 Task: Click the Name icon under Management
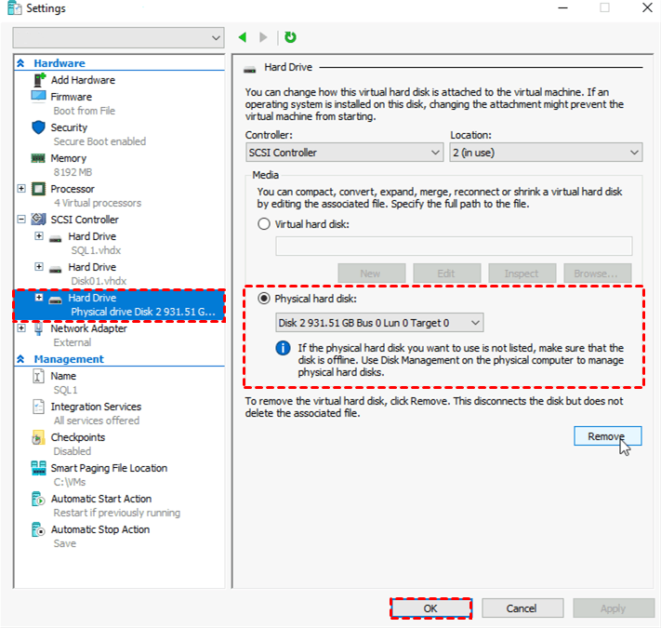click(x=38, y=375)
